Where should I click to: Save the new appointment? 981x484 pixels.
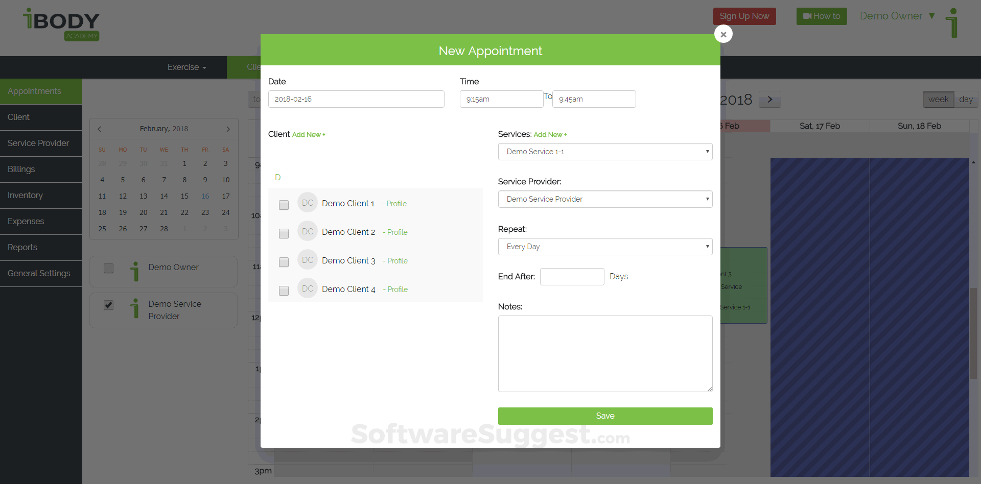(x=605, y=416)
